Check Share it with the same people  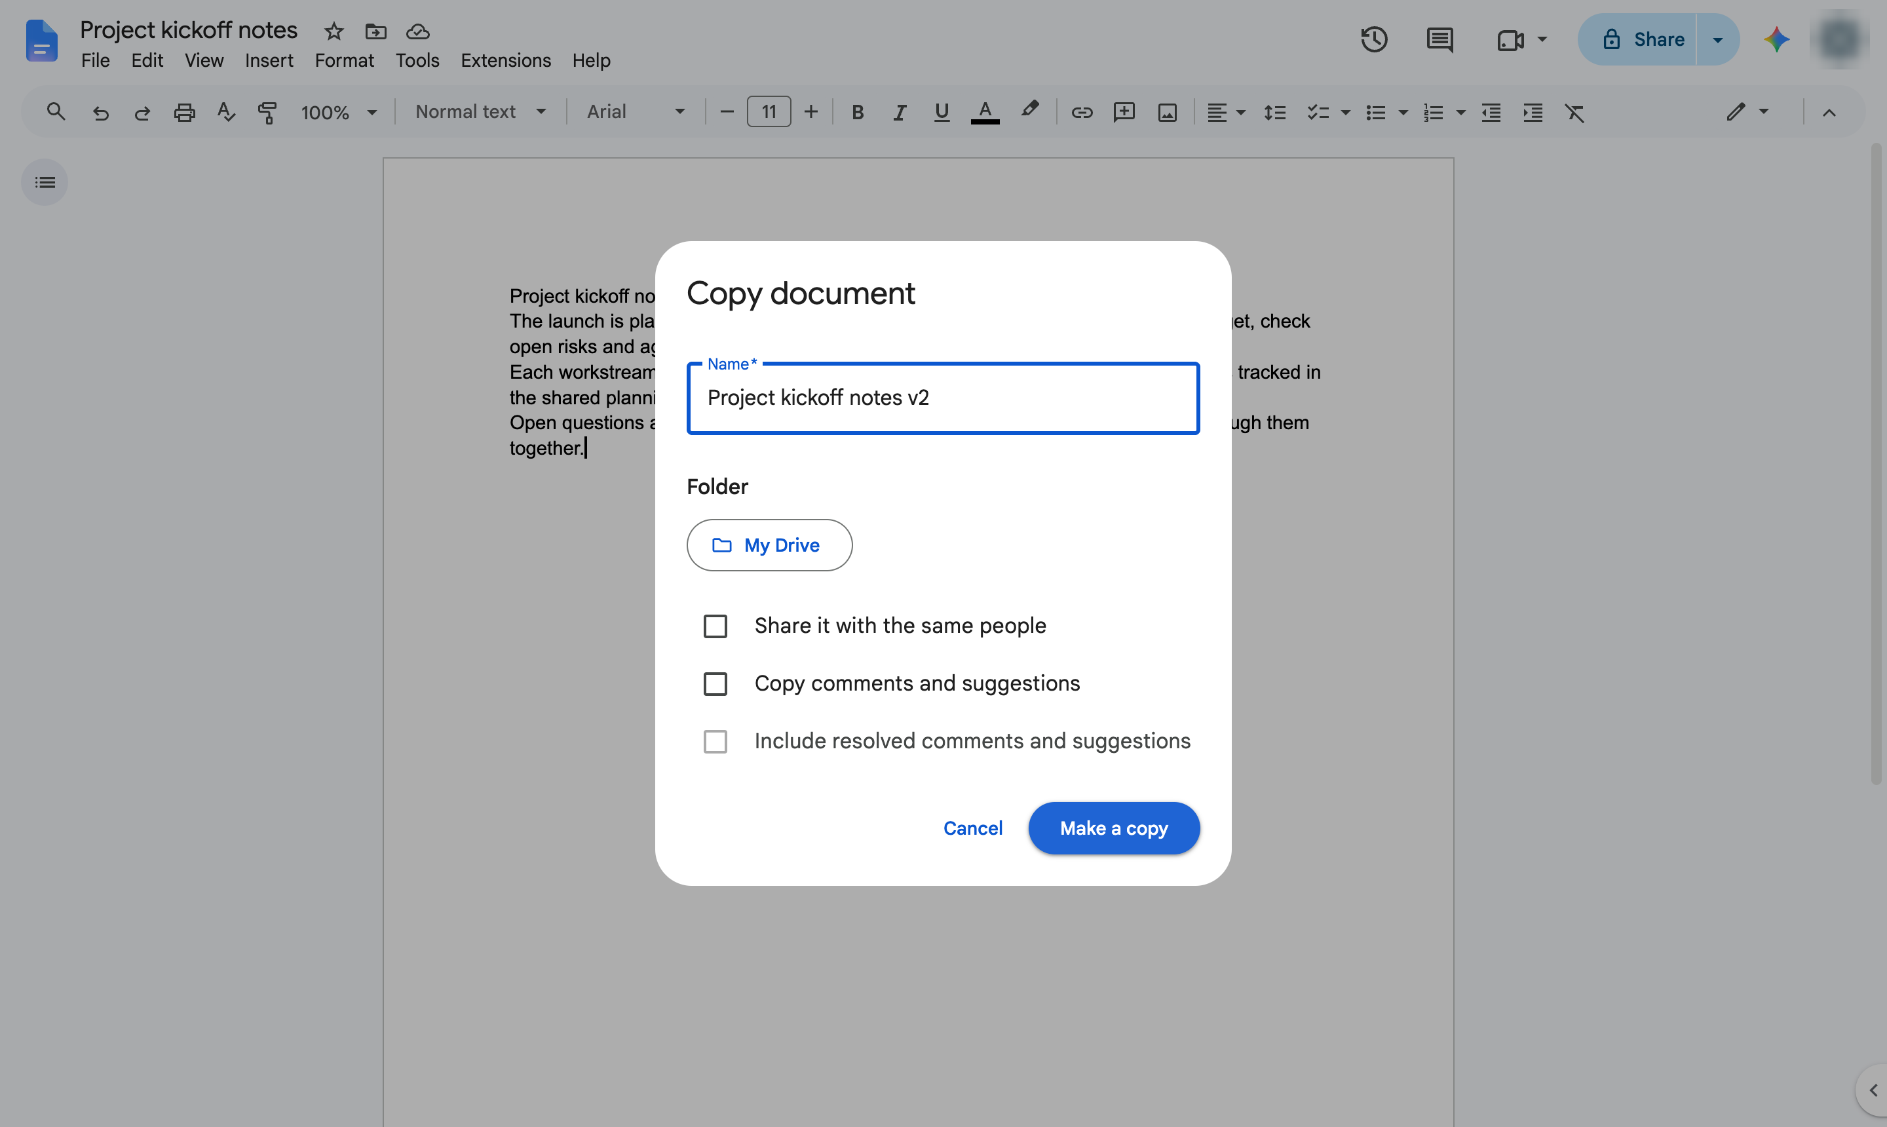[715, 626]
